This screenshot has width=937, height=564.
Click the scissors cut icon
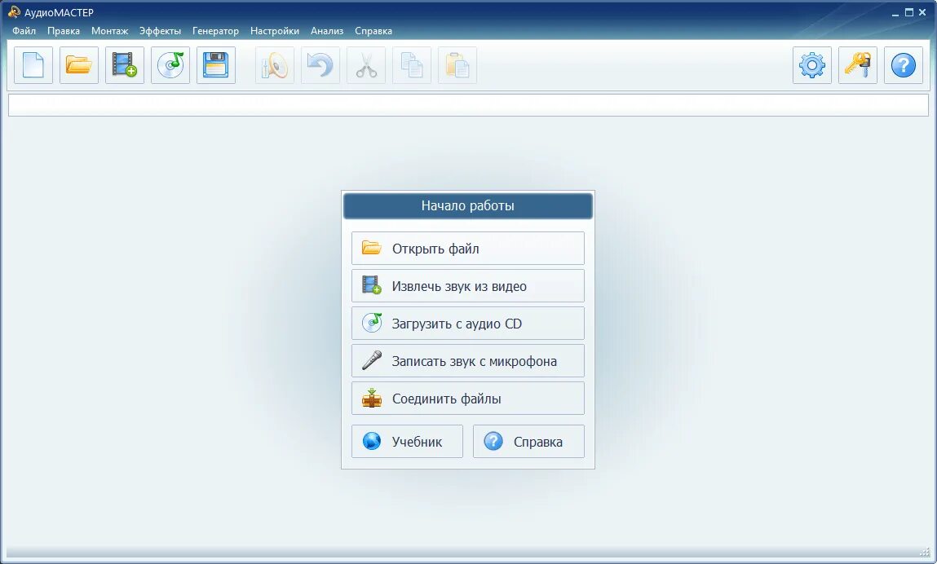tap(365, 65)
